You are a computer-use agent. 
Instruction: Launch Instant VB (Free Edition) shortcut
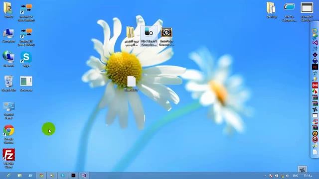pyautogui.click(x=26, y=37)
